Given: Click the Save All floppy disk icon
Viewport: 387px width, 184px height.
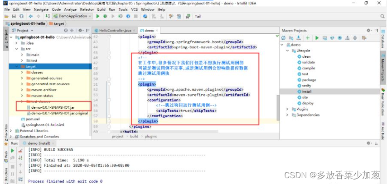Looking at the screenshot, I should [x=14, y=16].
